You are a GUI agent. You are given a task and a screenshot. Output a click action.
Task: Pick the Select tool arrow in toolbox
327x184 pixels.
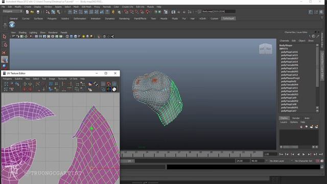point(5,37)
